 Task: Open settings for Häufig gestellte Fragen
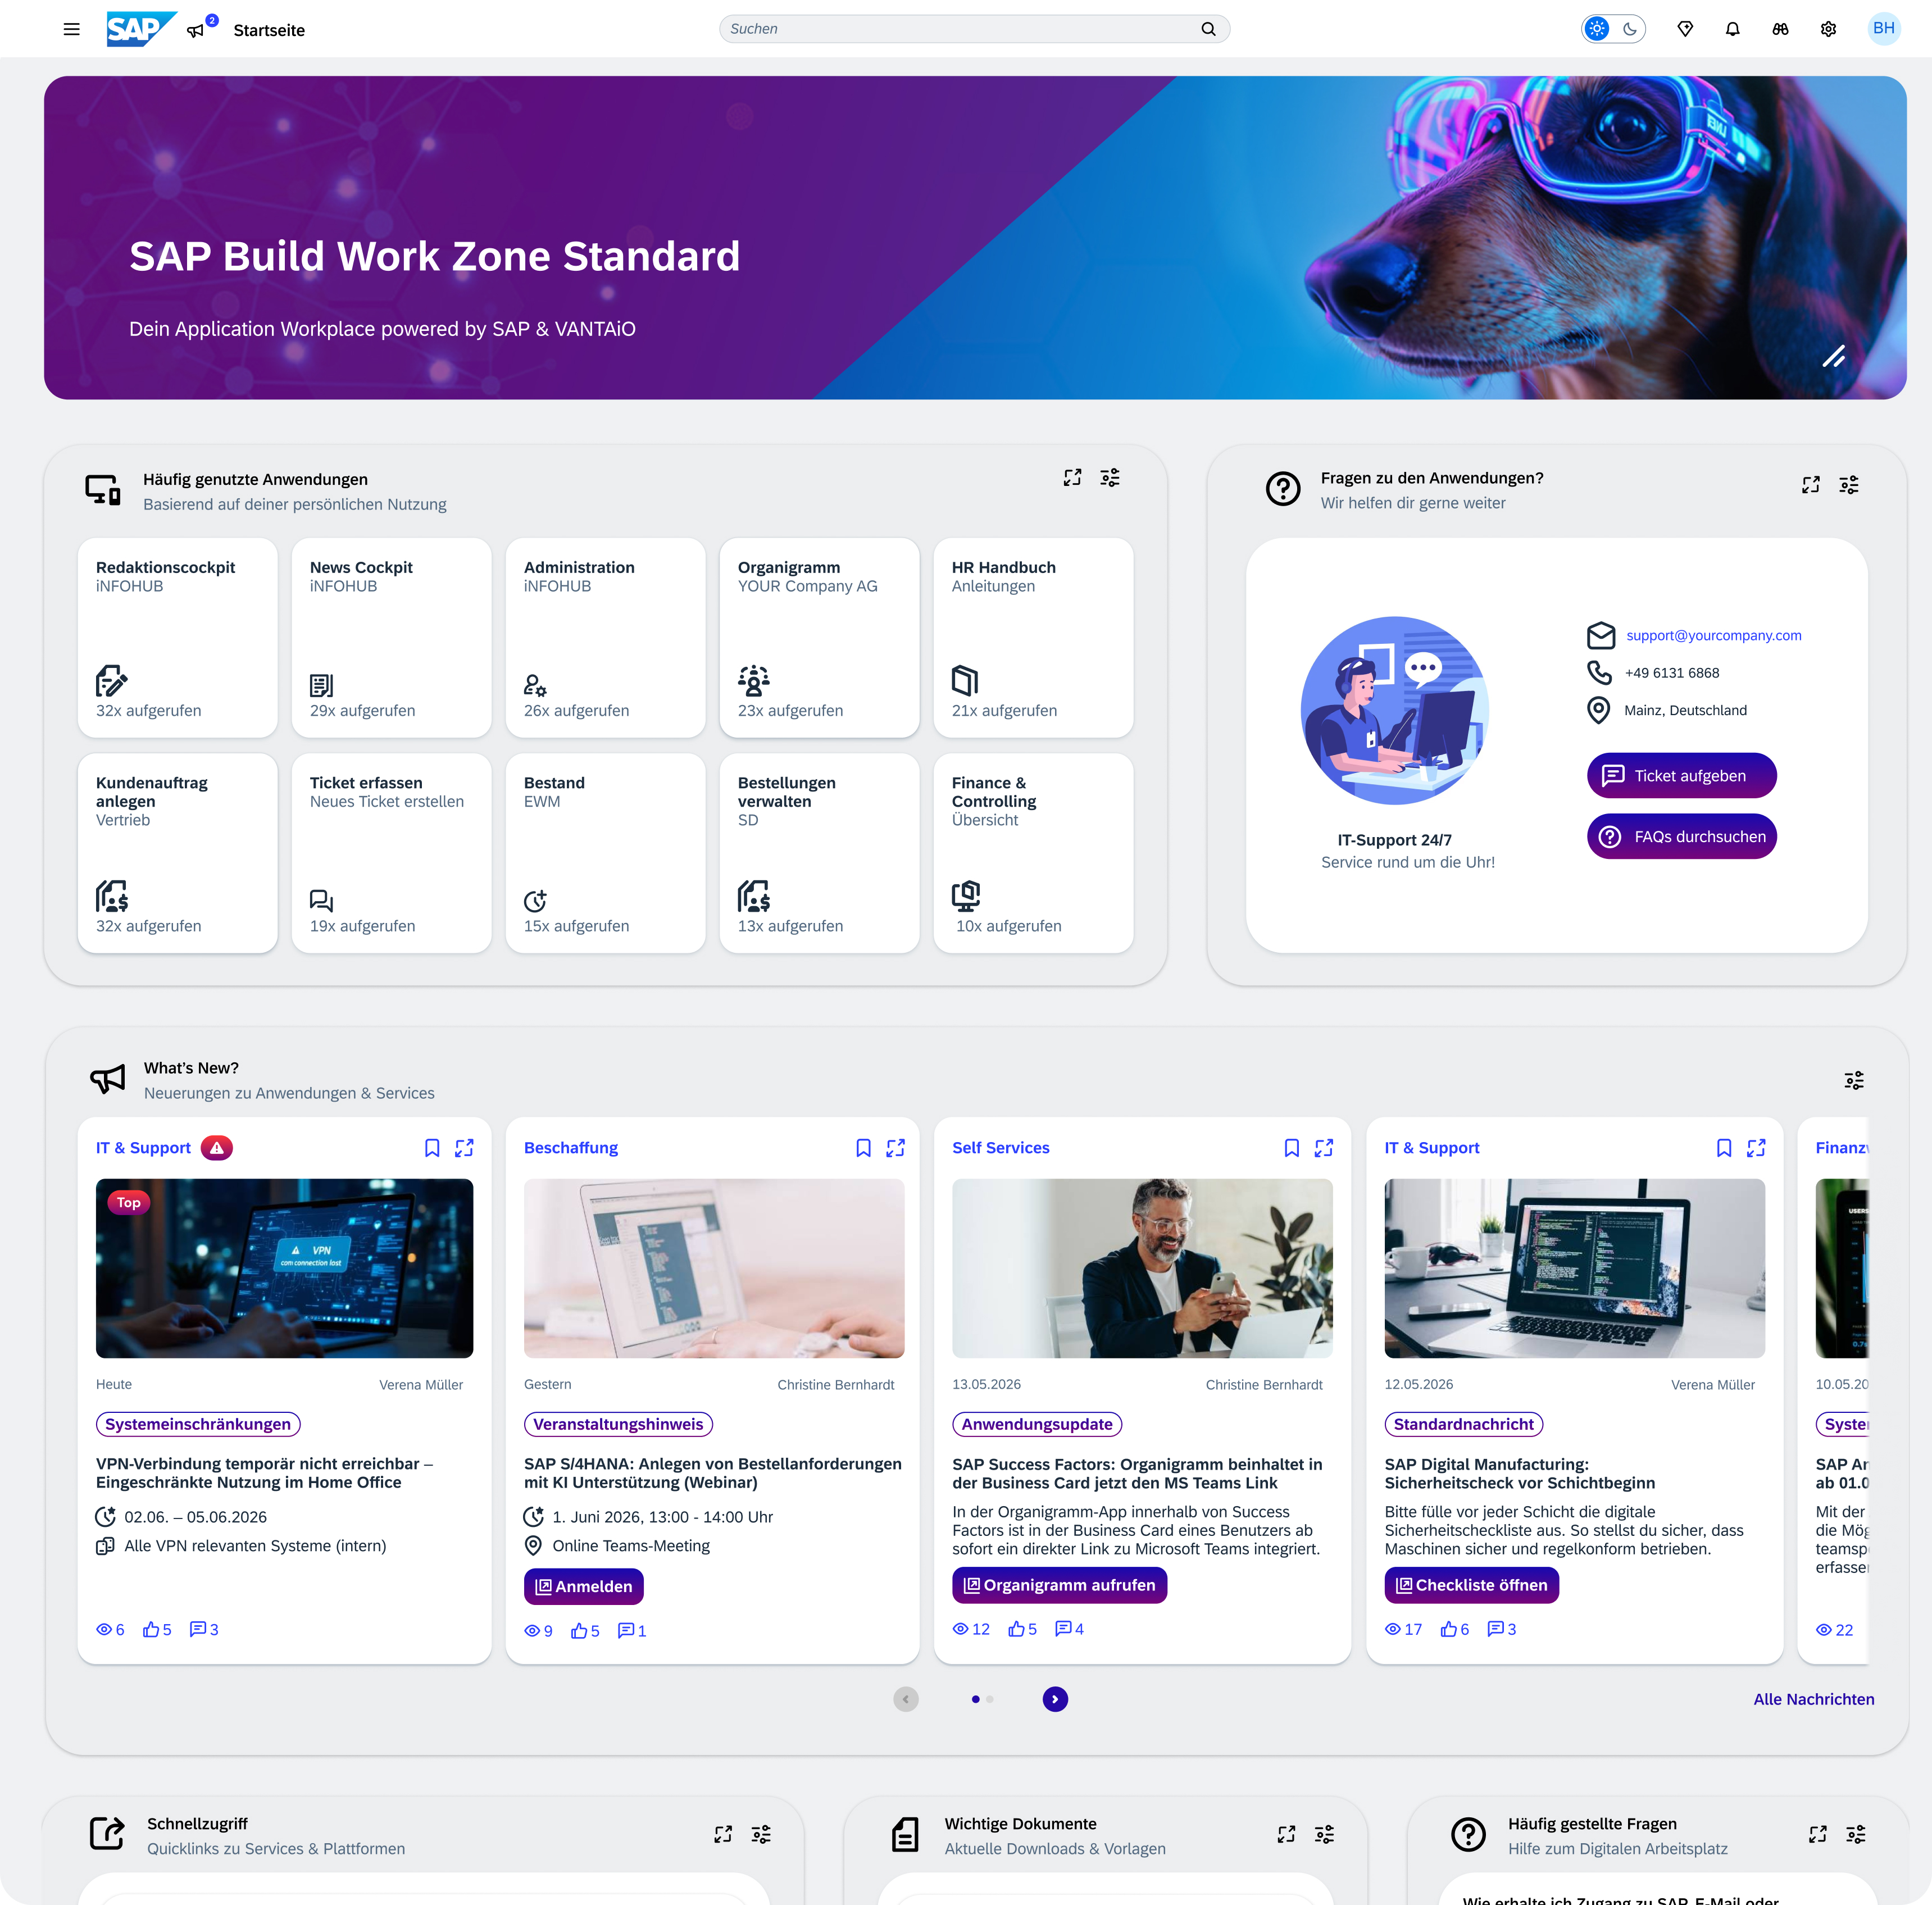click(1856, 1834)
